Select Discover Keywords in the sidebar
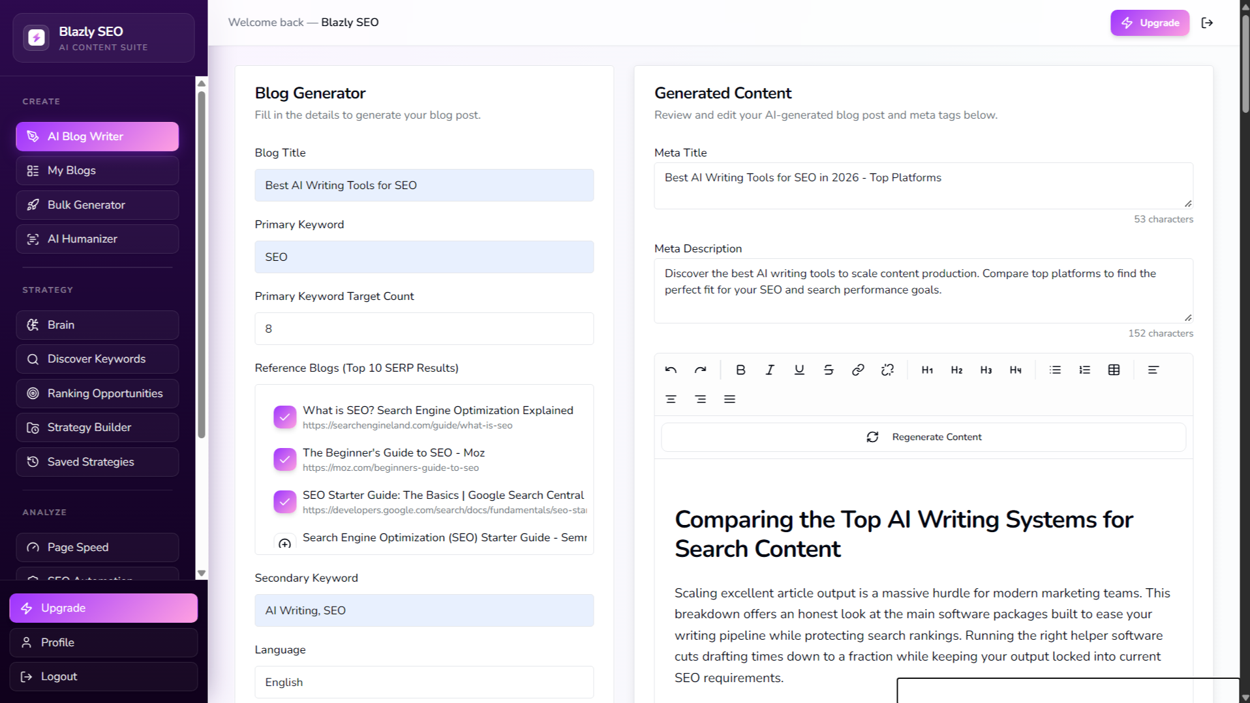Image resolution: width=1250 pixels, height=703 pixels. (x=97, y=359)
